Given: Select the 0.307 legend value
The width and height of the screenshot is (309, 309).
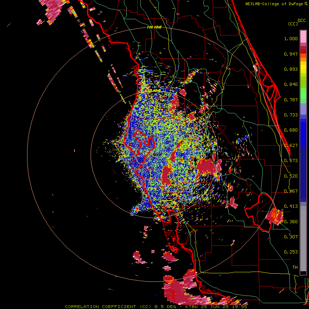Looking at the screenshot, I should (x=291, y=237).
